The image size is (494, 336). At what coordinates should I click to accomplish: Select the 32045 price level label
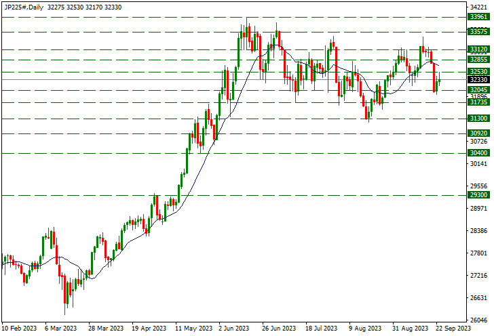(x=478, y=90)
